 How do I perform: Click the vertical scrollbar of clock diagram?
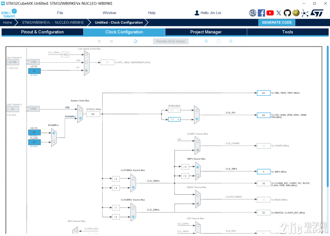[327, 116]
